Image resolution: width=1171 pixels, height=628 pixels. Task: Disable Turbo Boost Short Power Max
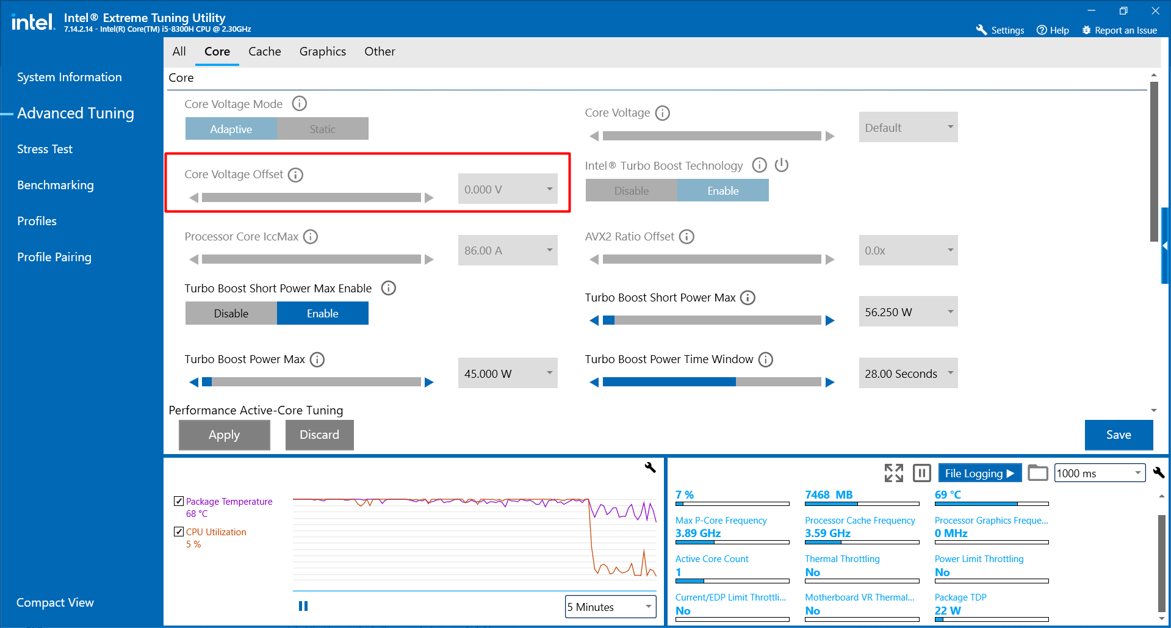click(x=231, y=313)
